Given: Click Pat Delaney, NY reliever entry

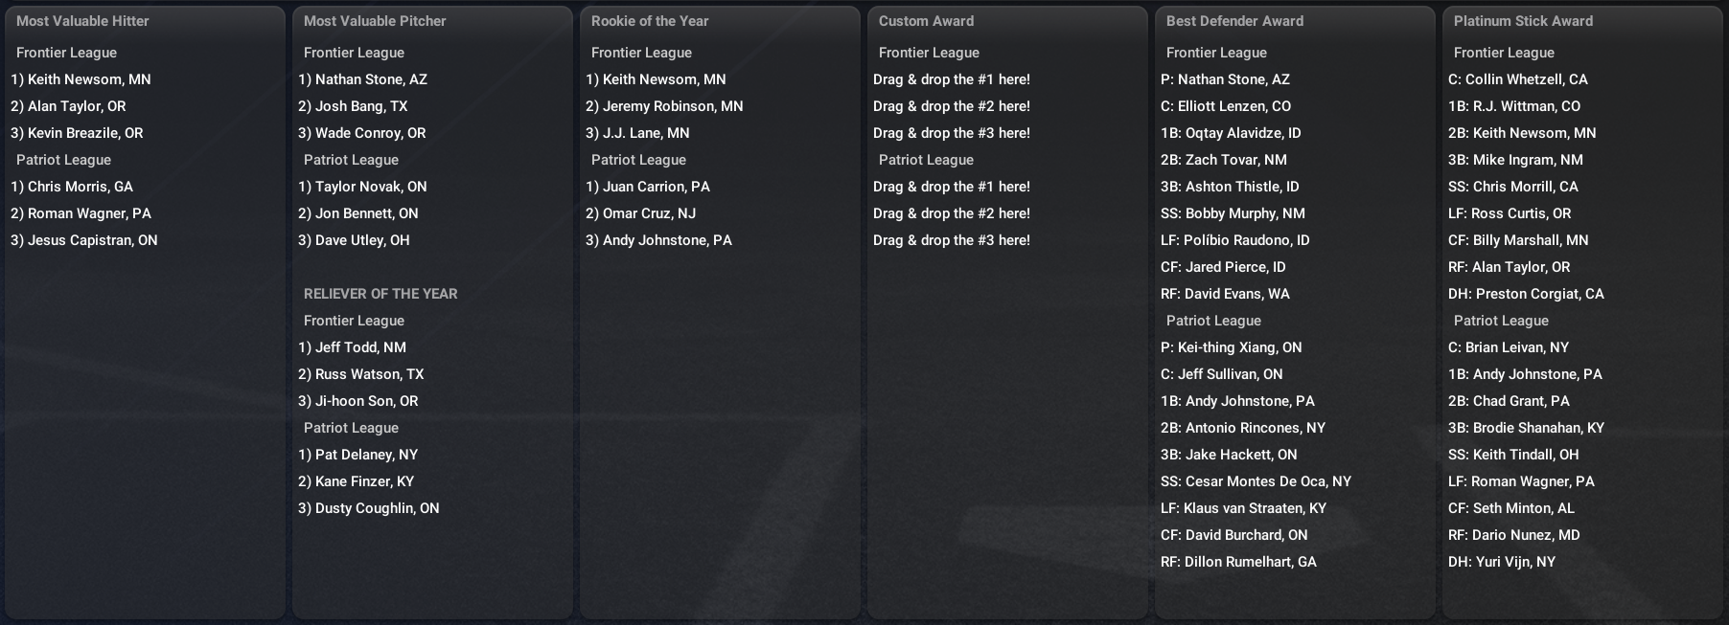Looking at the screenshot, I should coord(366,455).
